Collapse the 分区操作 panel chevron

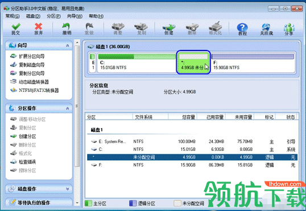tap(68, 108)
